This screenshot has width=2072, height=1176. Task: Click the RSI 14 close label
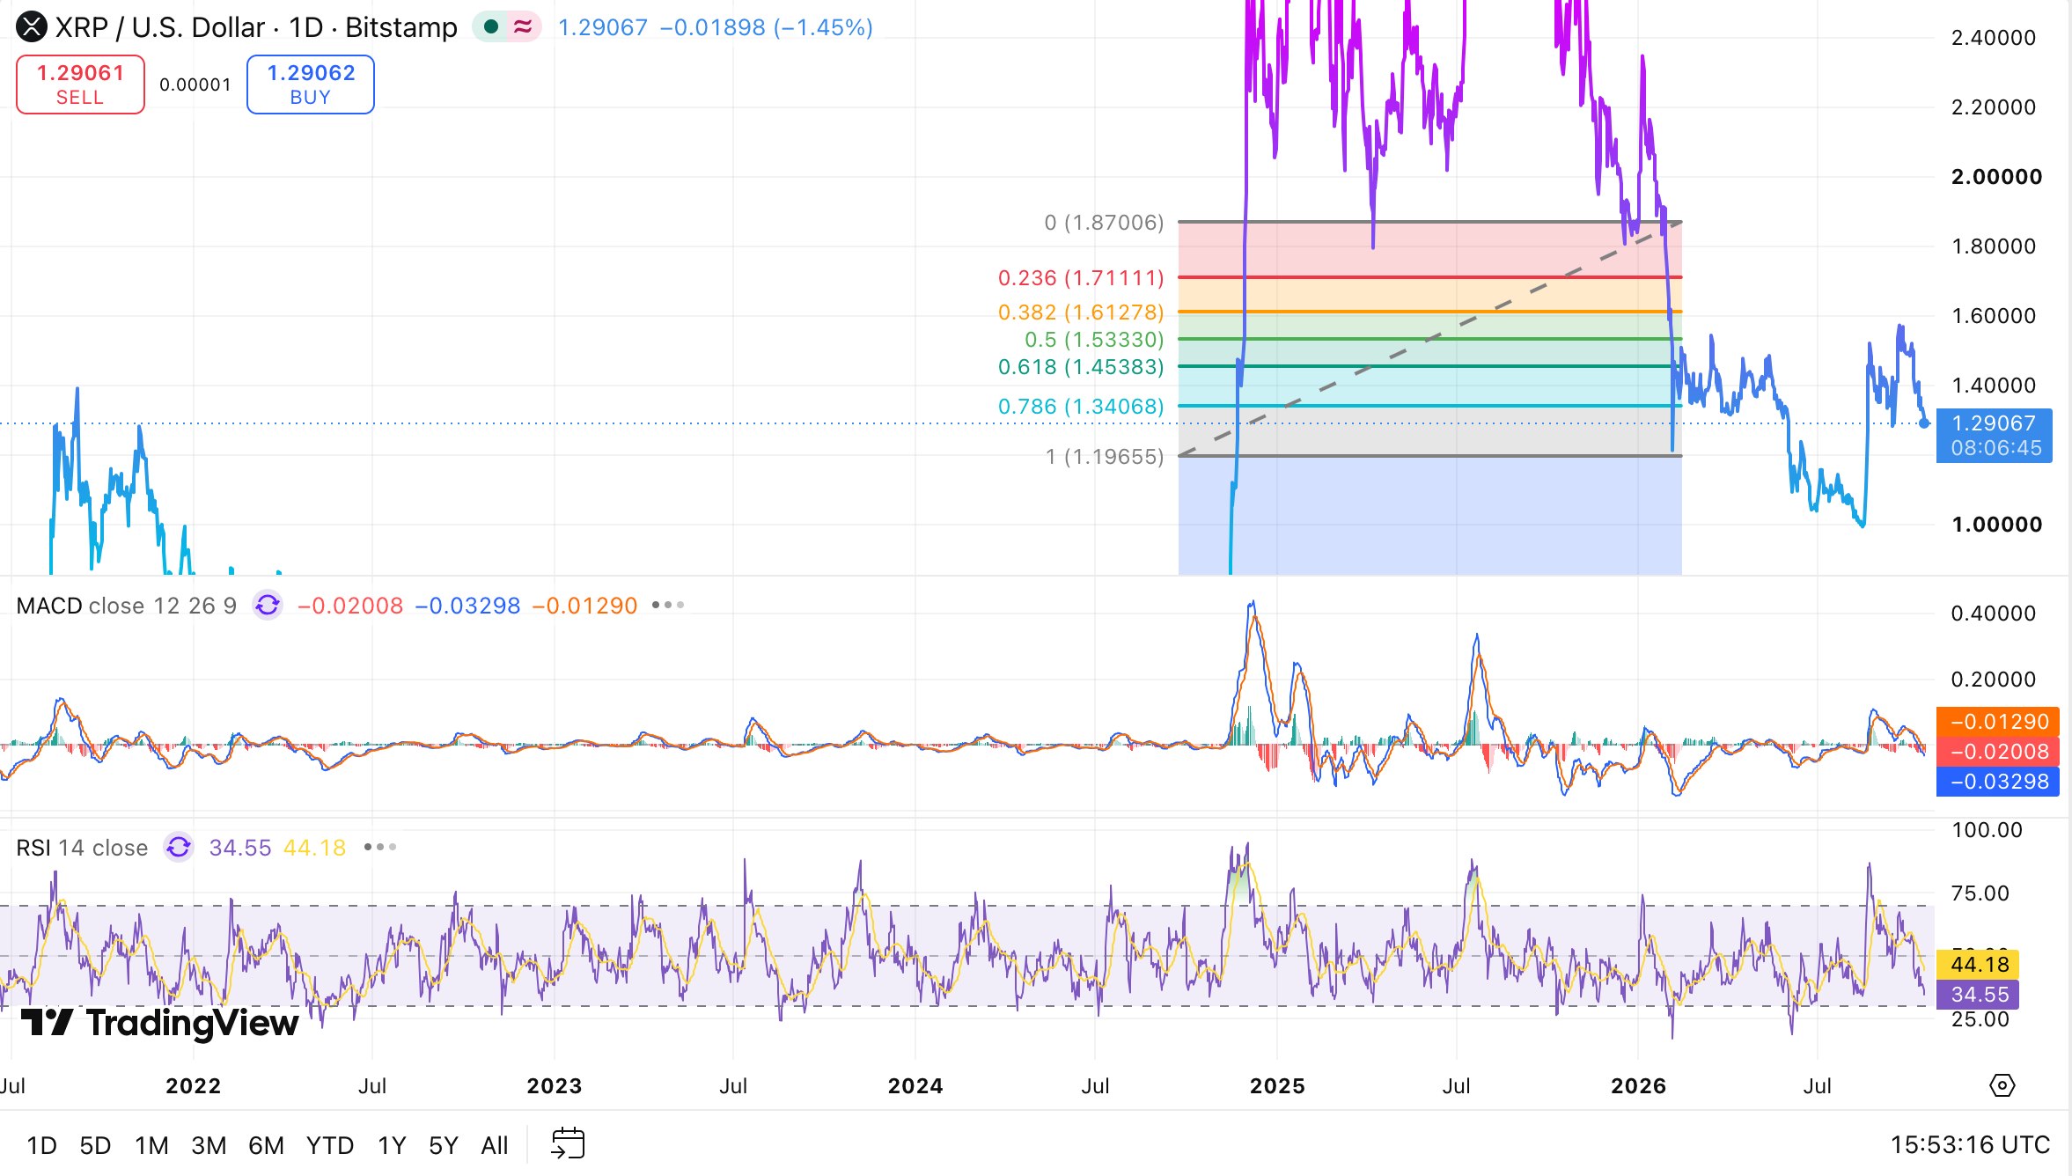(x=82, y=848)
